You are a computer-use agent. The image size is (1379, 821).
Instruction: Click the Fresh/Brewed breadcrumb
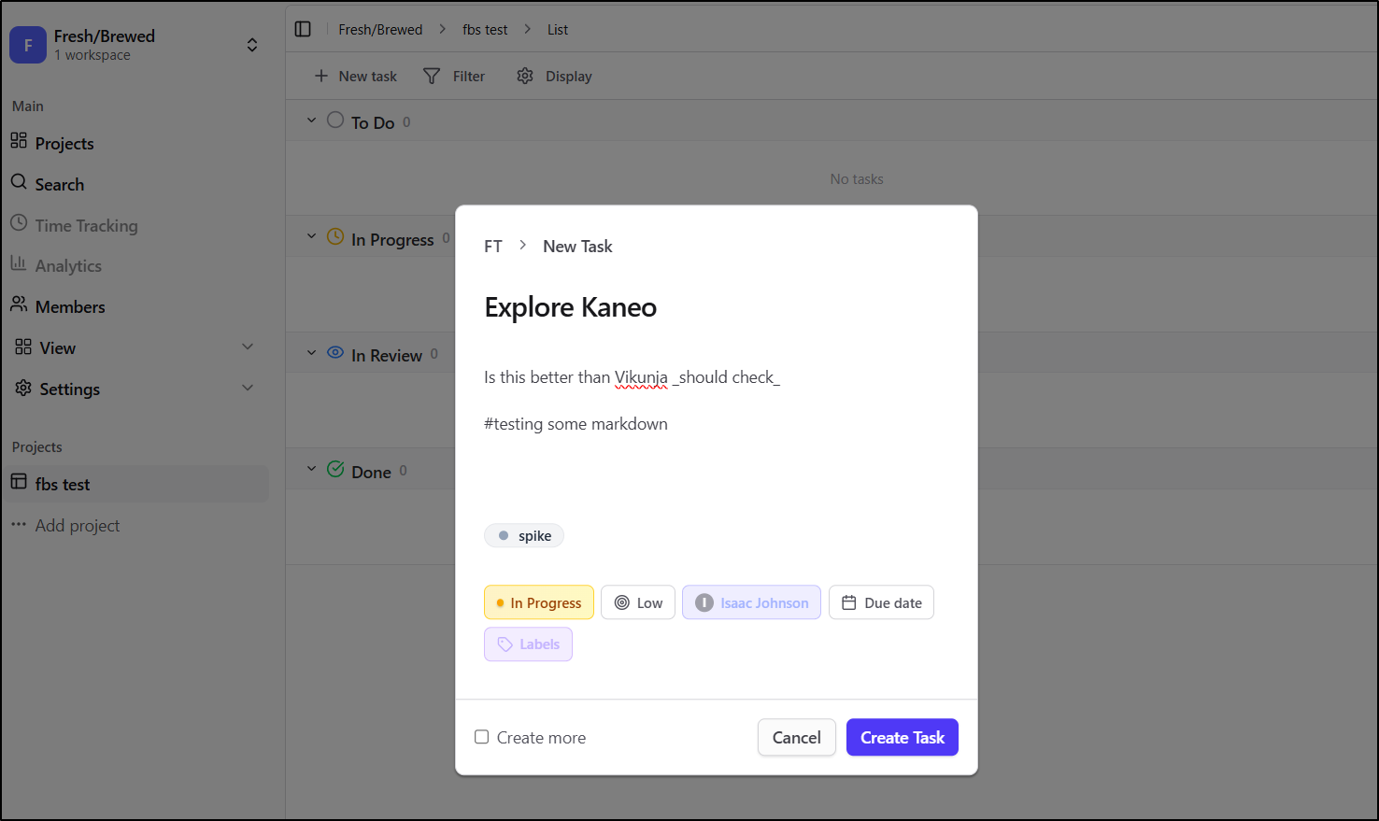(380, 30)
